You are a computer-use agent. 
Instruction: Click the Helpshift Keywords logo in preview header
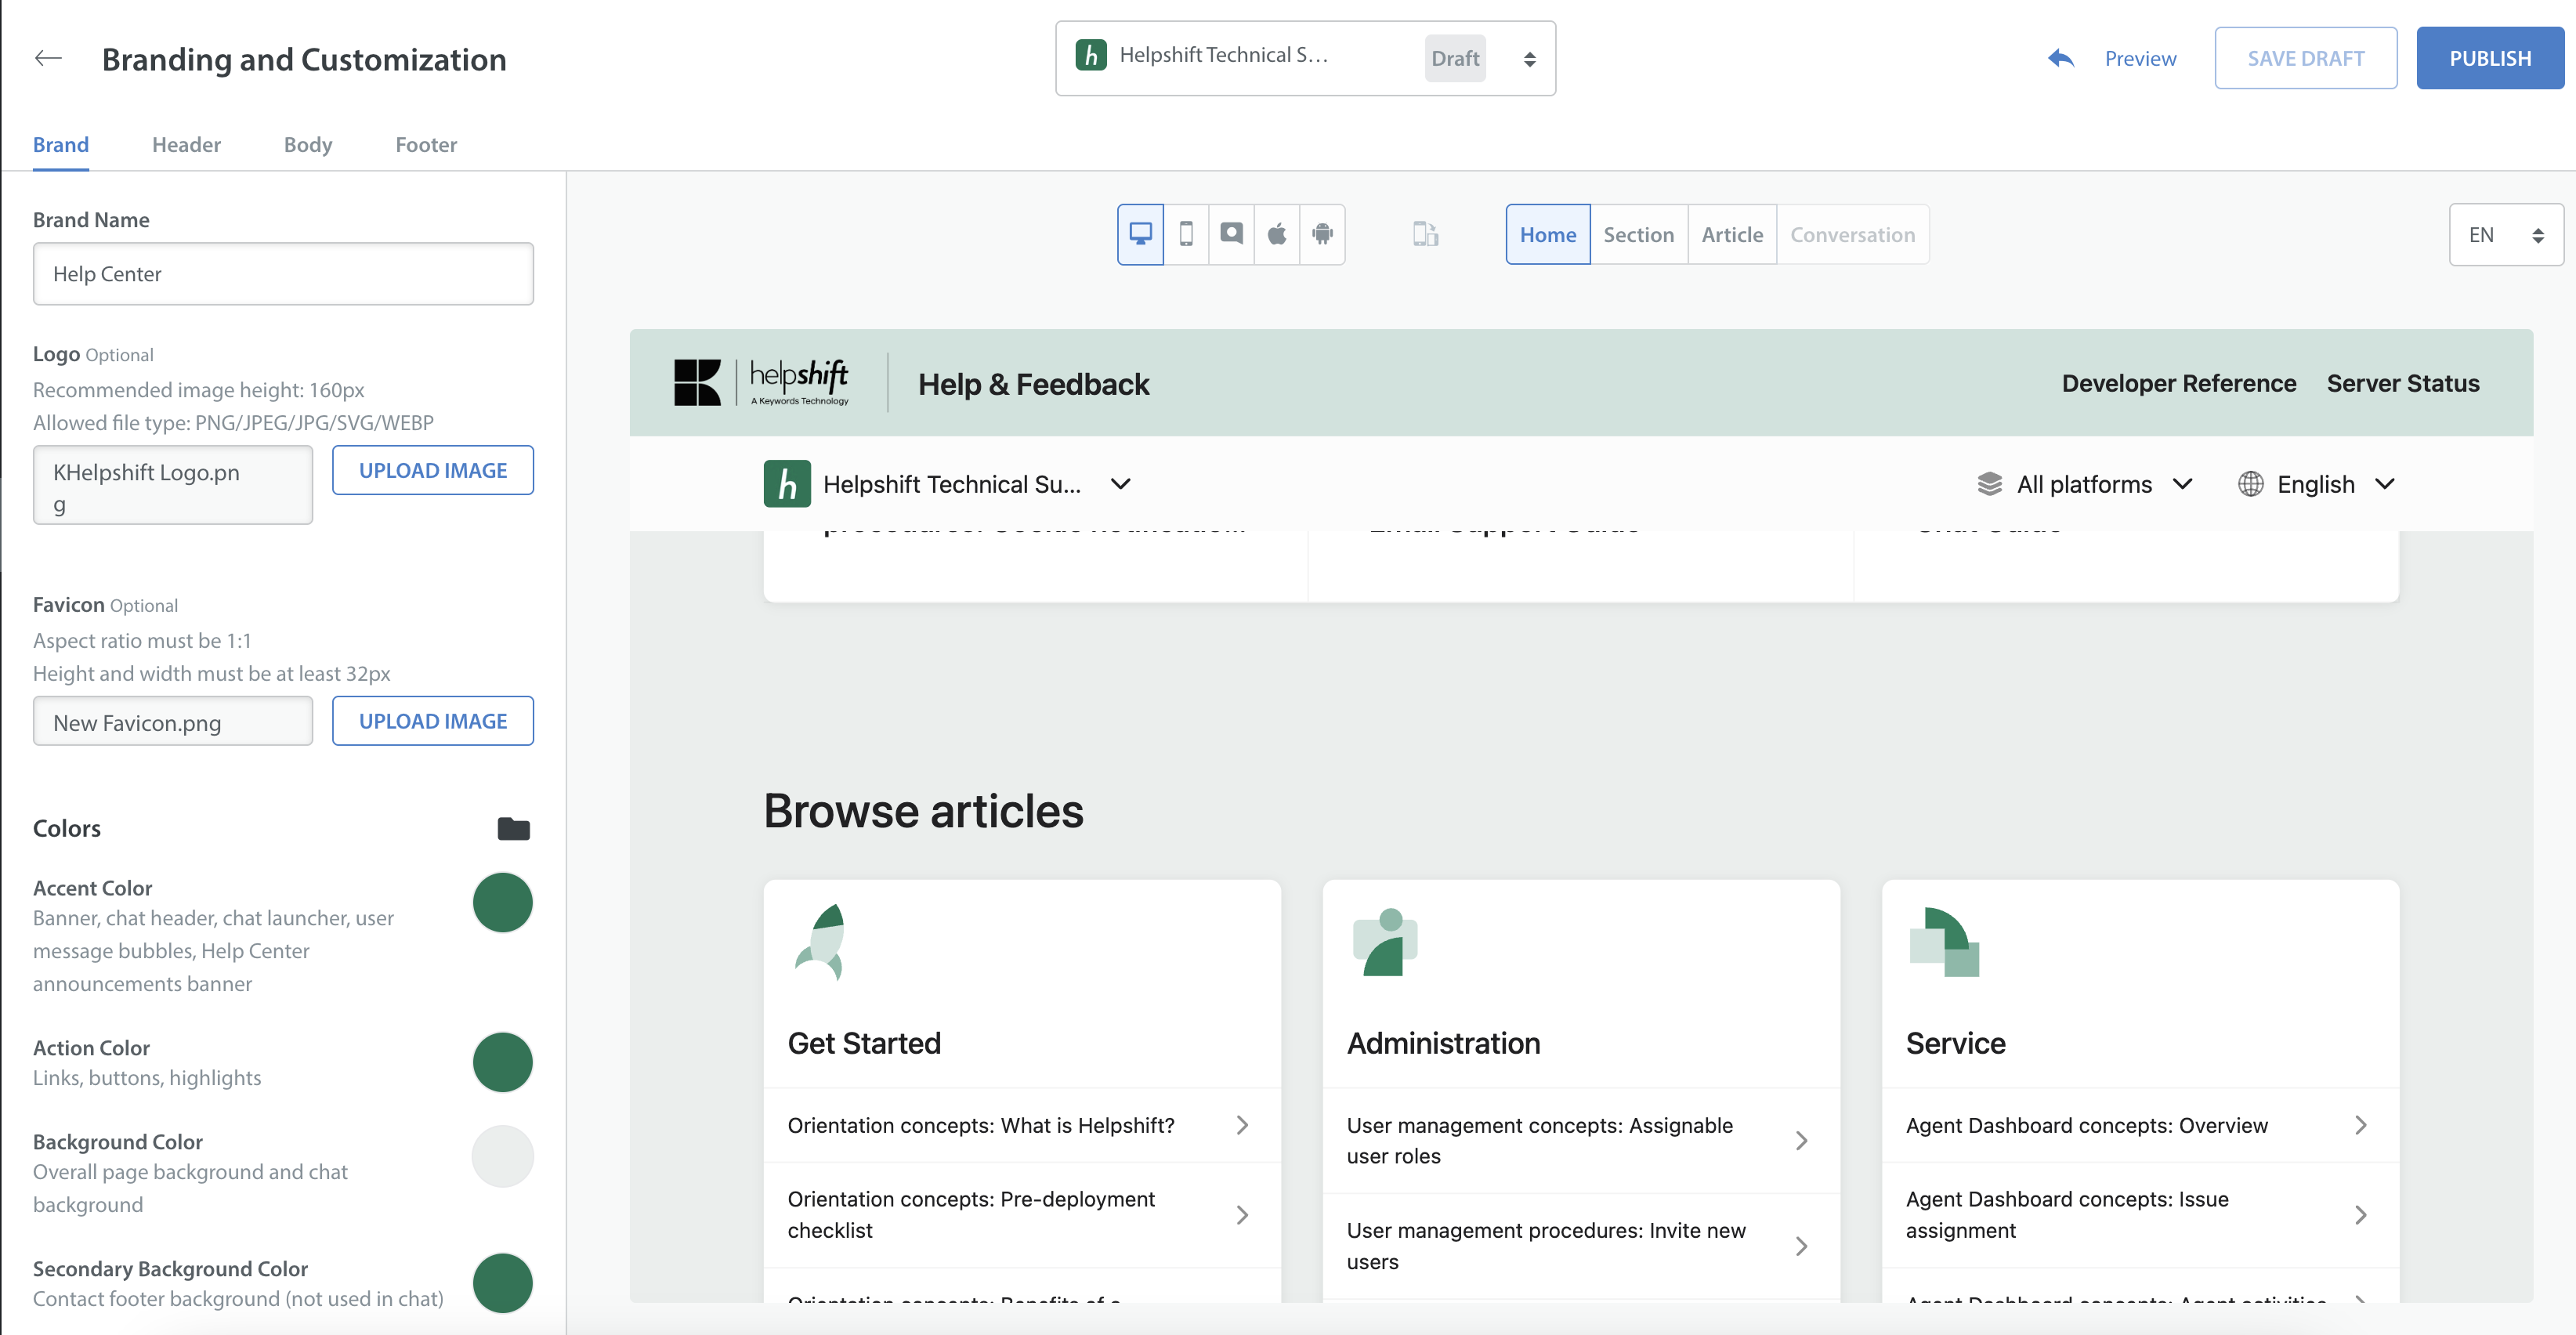[761, 382]
